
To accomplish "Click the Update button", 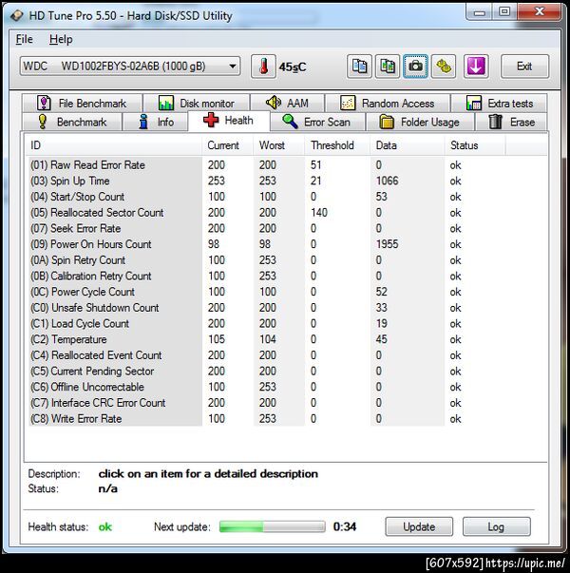I will click(x=419, y=526).
